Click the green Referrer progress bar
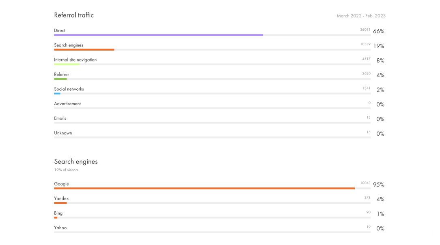 [x=60, y=79]
